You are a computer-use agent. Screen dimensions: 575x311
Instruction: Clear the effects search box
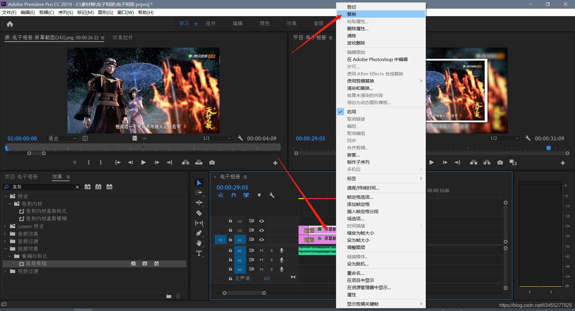(77, 187)
